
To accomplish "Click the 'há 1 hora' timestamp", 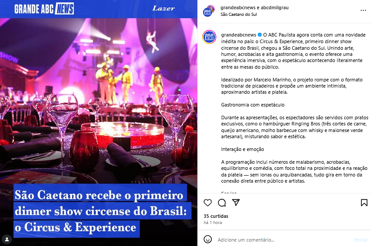I will (213, 223).
